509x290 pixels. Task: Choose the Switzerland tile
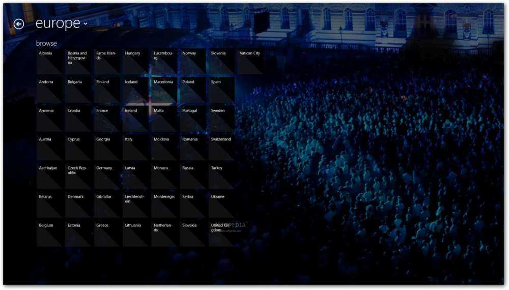tap(221, 148)
